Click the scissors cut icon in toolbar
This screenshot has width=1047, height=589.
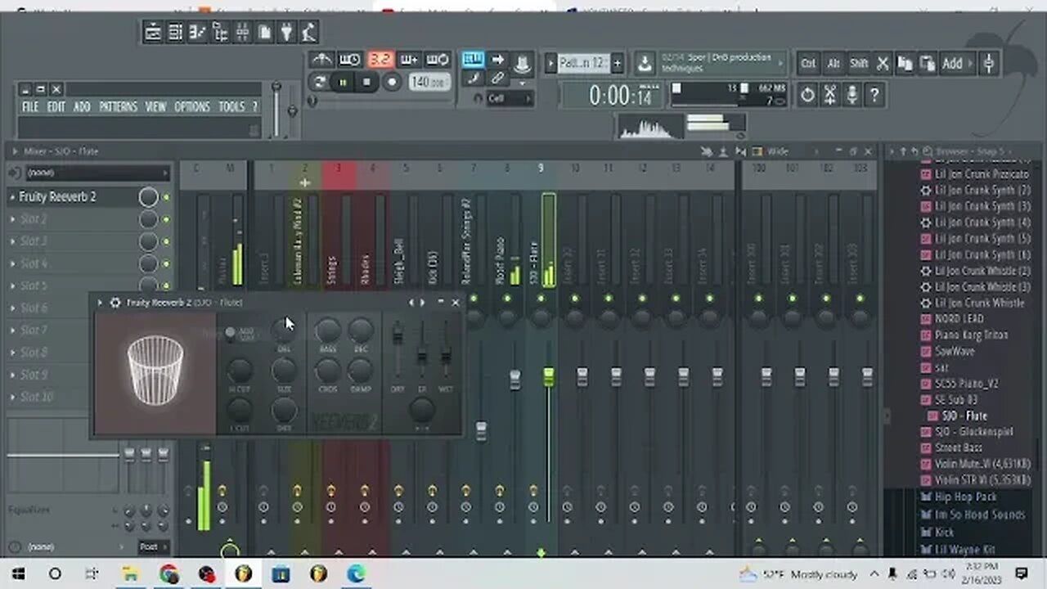click(883, 63)
